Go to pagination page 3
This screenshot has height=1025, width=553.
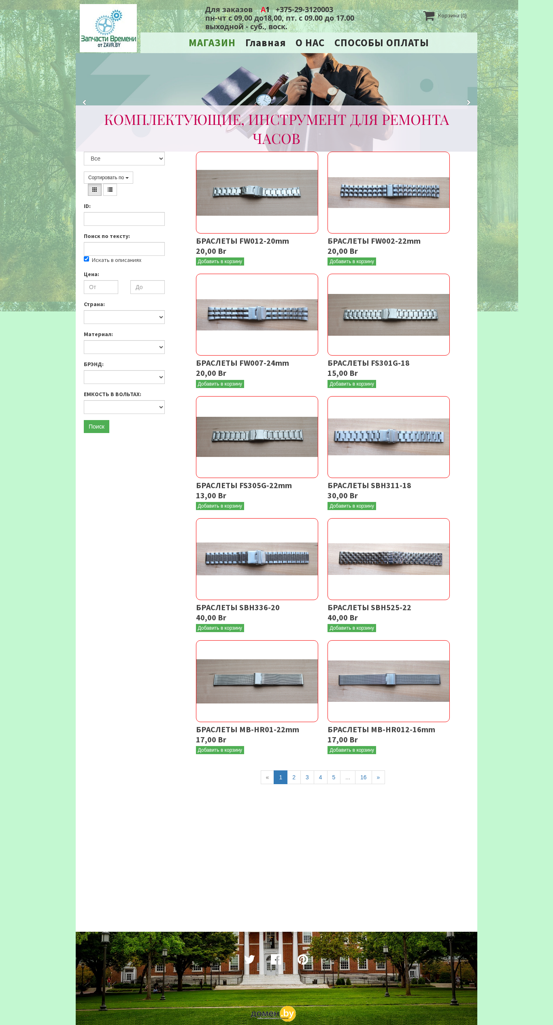click(307, 777)
